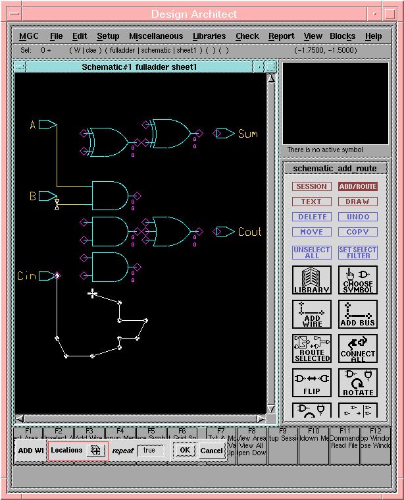Click the Flip symbol icon
The image size is (404, 500).
coord(312,383)
